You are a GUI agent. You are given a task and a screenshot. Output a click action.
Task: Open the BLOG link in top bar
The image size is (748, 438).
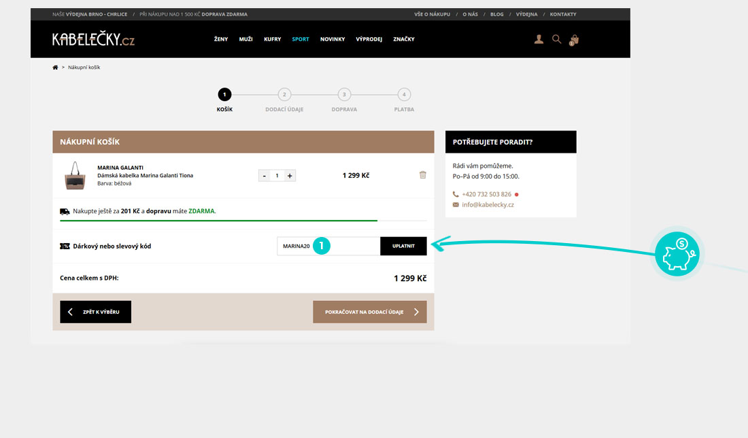tap(496, 14)
